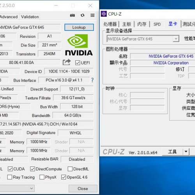Close the GPU-Z window with X
The height and width of the screenshot is (195, 195).
(90, 5)
